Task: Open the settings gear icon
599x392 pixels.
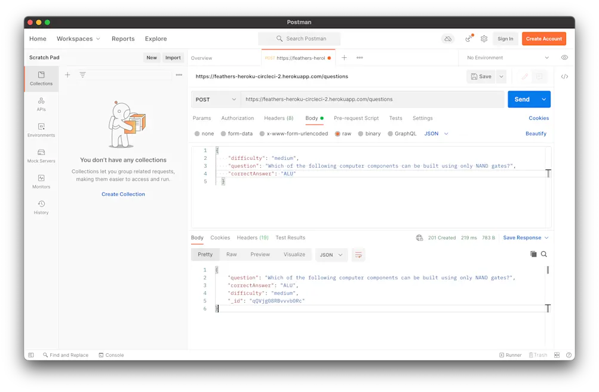Action: pyautogui.click(x=484, y=39)
